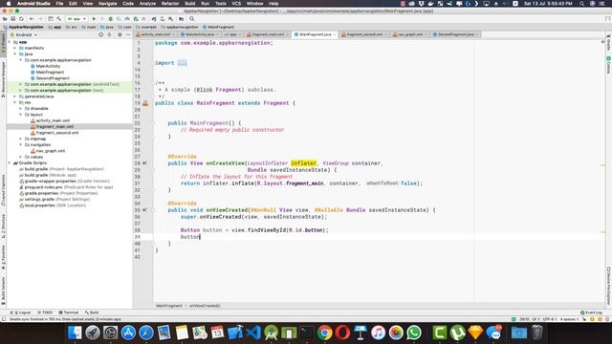Open the Logcat tool window button
The width and height of the screenshot is (612, 344).
tap(20, 312)
